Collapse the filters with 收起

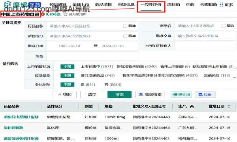(x=64, y=94)
